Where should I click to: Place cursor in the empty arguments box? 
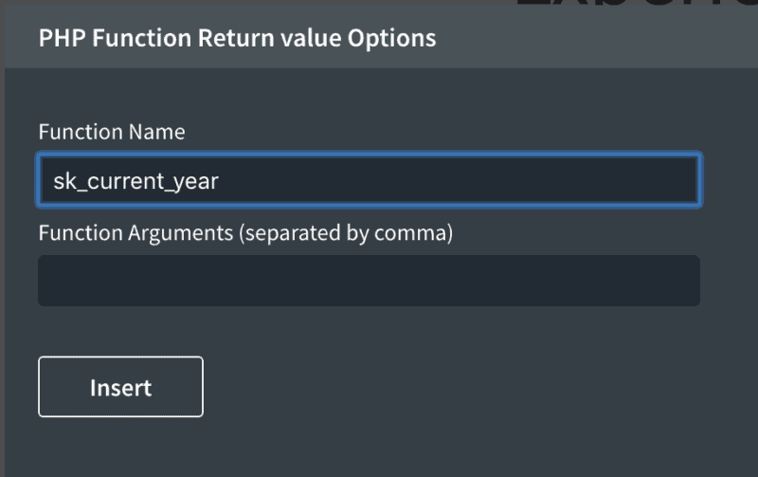[369, 281]
